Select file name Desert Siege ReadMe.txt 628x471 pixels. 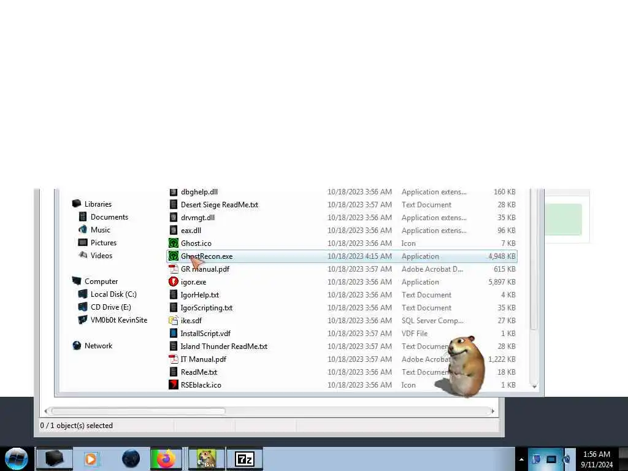coord(220,205)
